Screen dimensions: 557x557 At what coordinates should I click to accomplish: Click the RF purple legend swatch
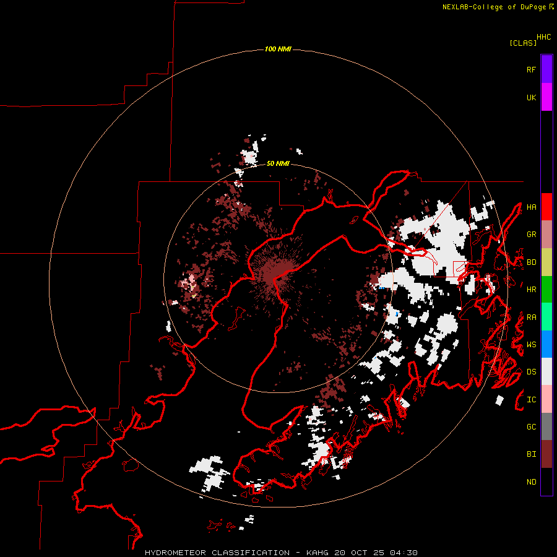click(x=546, y=69)
